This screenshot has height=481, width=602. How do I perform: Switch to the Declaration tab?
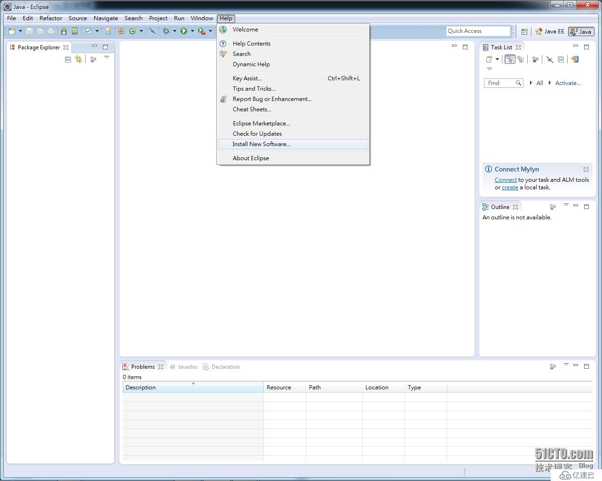[222, 367]
